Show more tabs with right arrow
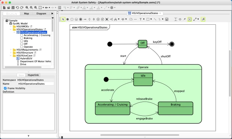Viewport: 232px width, 139px height. tap(52, 13)
